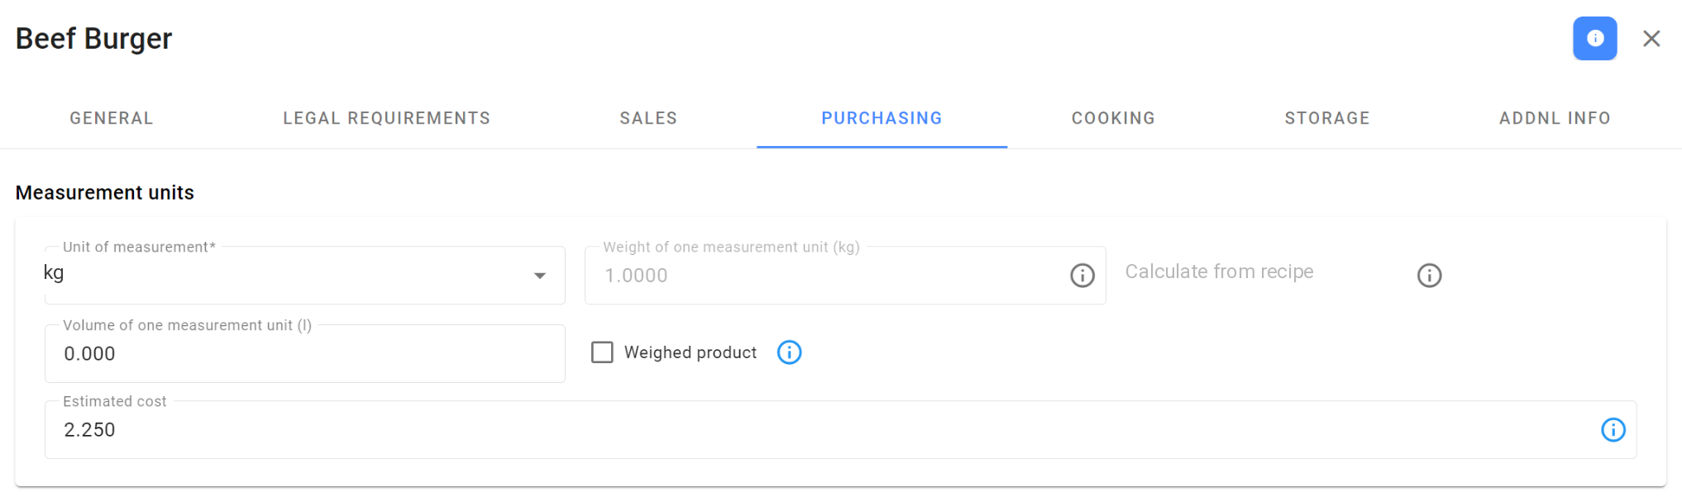The height and width of the screenshot is (501, 1682).
Task: Switch to the Cooking tab
Action: pyautogui.click(x=1113, y=118)
